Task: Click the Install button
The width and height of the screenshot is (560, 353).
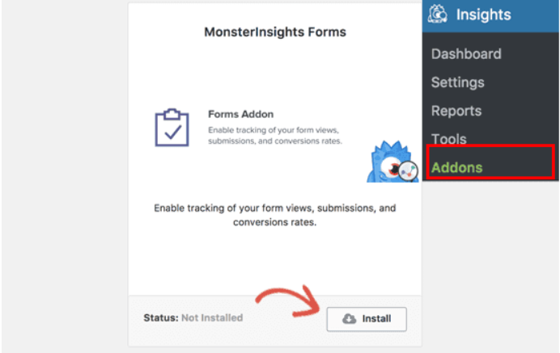Action: pyautogui.click(x=367, y=319)
